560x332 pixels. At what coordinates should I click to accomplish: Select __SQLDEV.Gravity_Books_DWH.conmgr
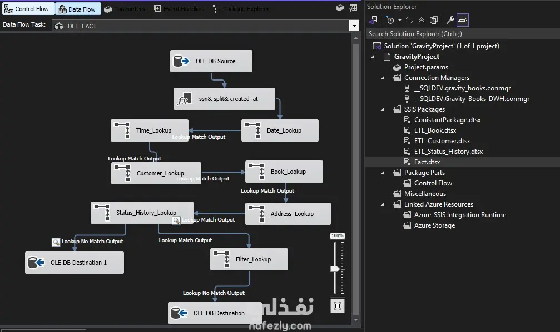pos(472,99)
